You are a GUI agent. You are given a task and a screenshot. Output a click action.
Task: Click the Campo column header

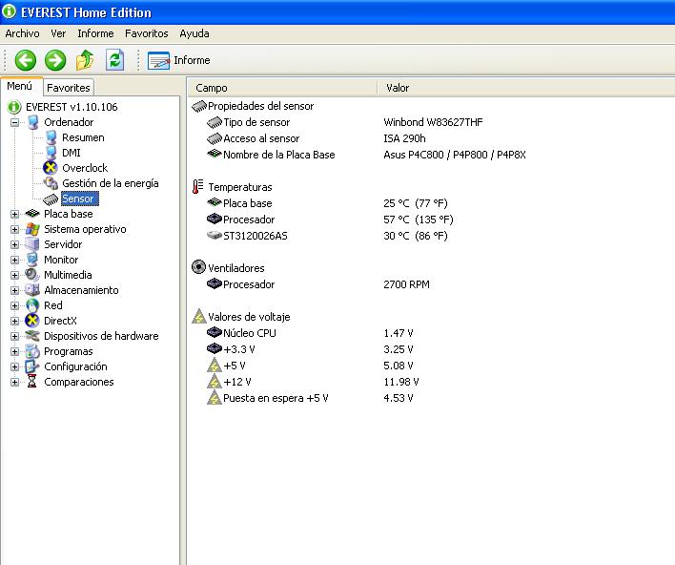tap(212, 88)
